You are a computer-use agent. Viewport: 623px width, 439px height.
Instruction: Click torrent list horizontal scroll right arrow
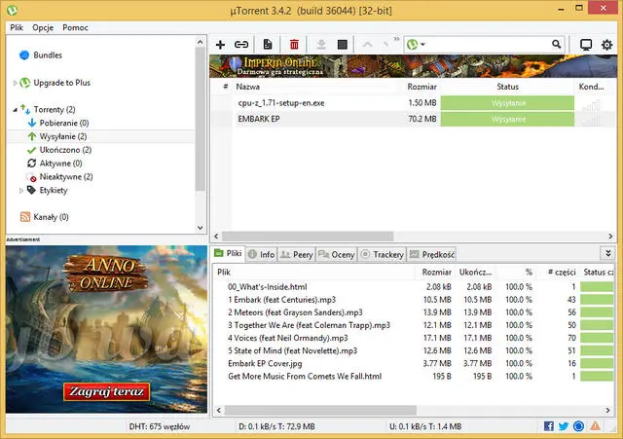pos(610,236)
